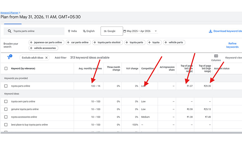Image resolution: width=242 pixels, height=145 pixels.
Task: Change the English language setting
Action: [x=89, y=31]
